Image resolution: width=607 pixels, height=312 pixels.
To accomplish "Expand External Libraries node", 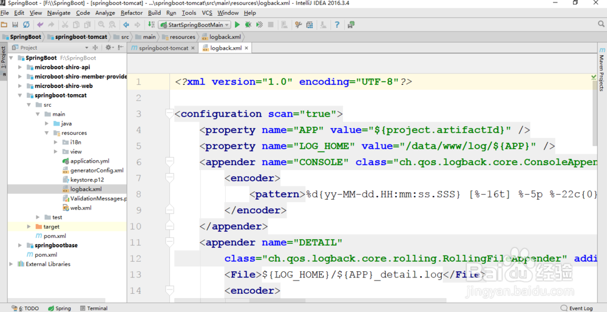I will point(11,264).
